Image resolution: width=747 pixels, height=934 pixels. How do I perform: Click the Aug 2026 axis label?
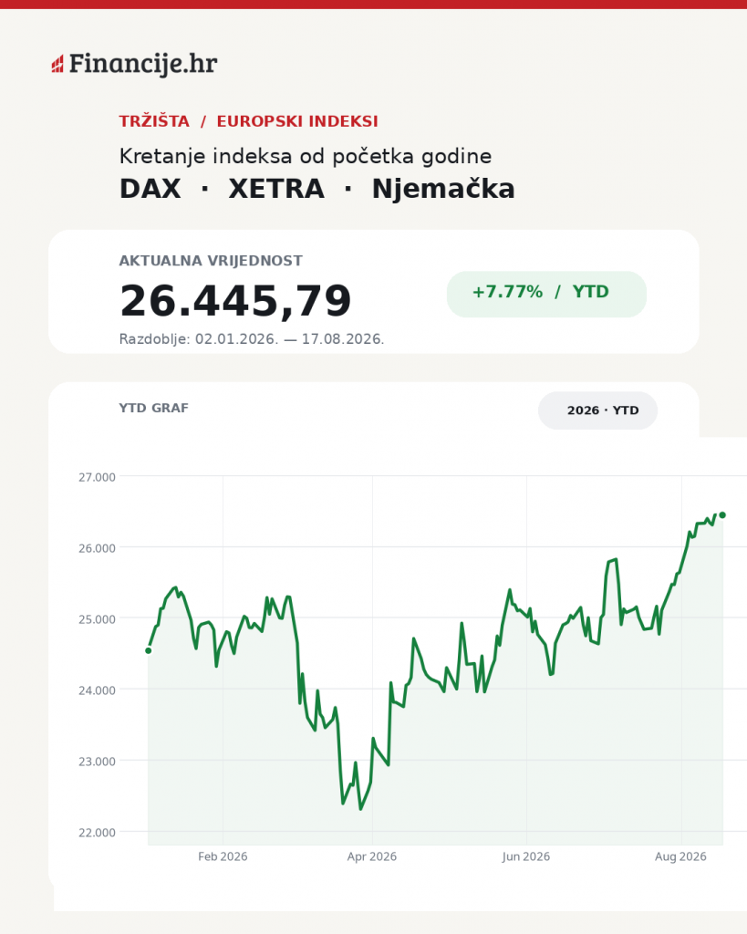click(x=680, y=856)
